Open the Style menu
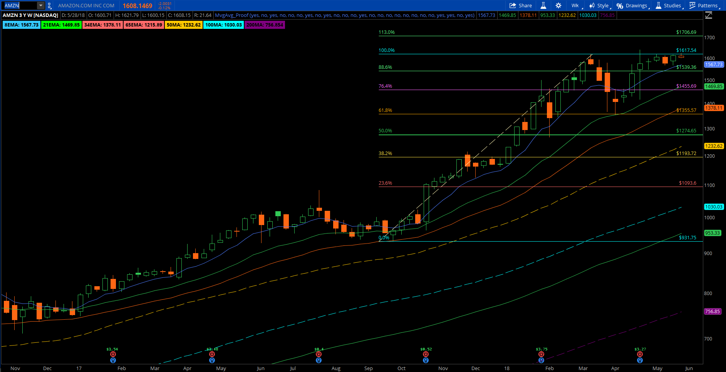 600,5
